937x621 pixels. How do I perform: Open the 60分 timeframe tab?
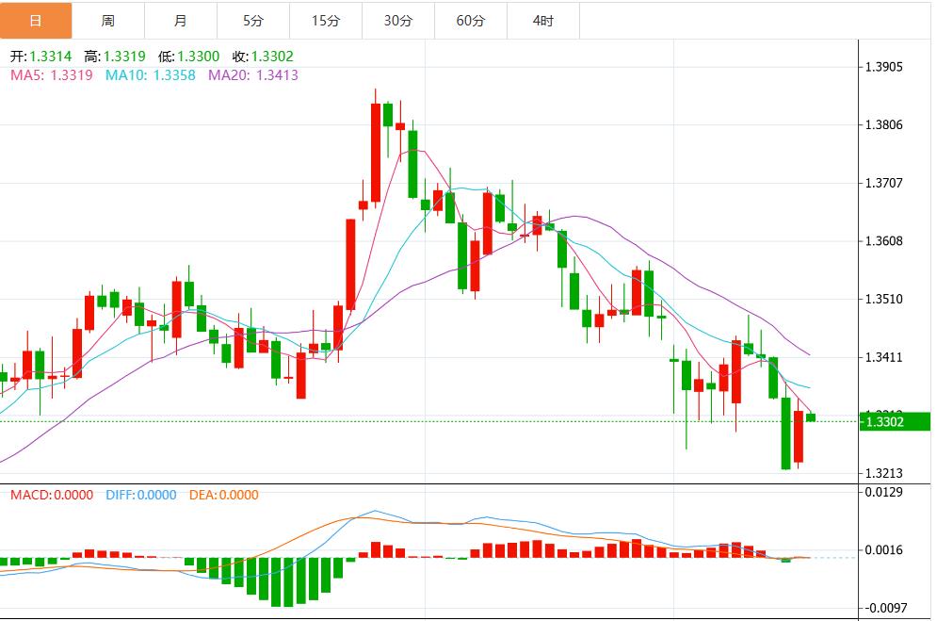[471, 21]
